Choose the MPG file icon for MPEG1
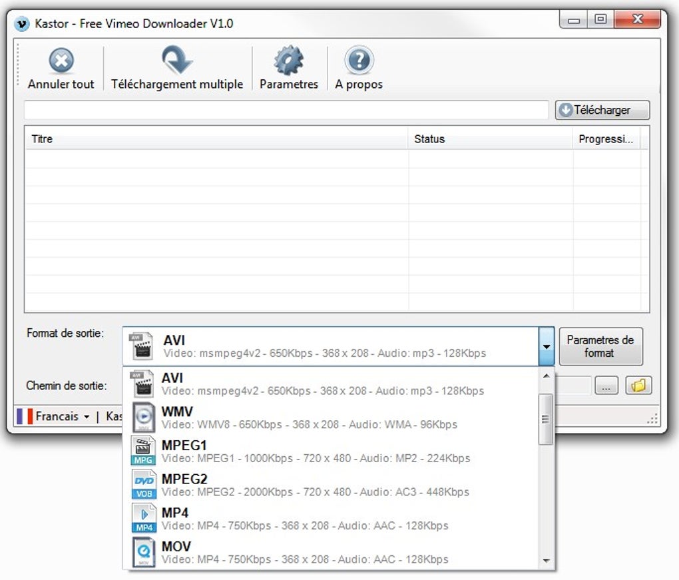The image size is (679, 580). (143, 451)
